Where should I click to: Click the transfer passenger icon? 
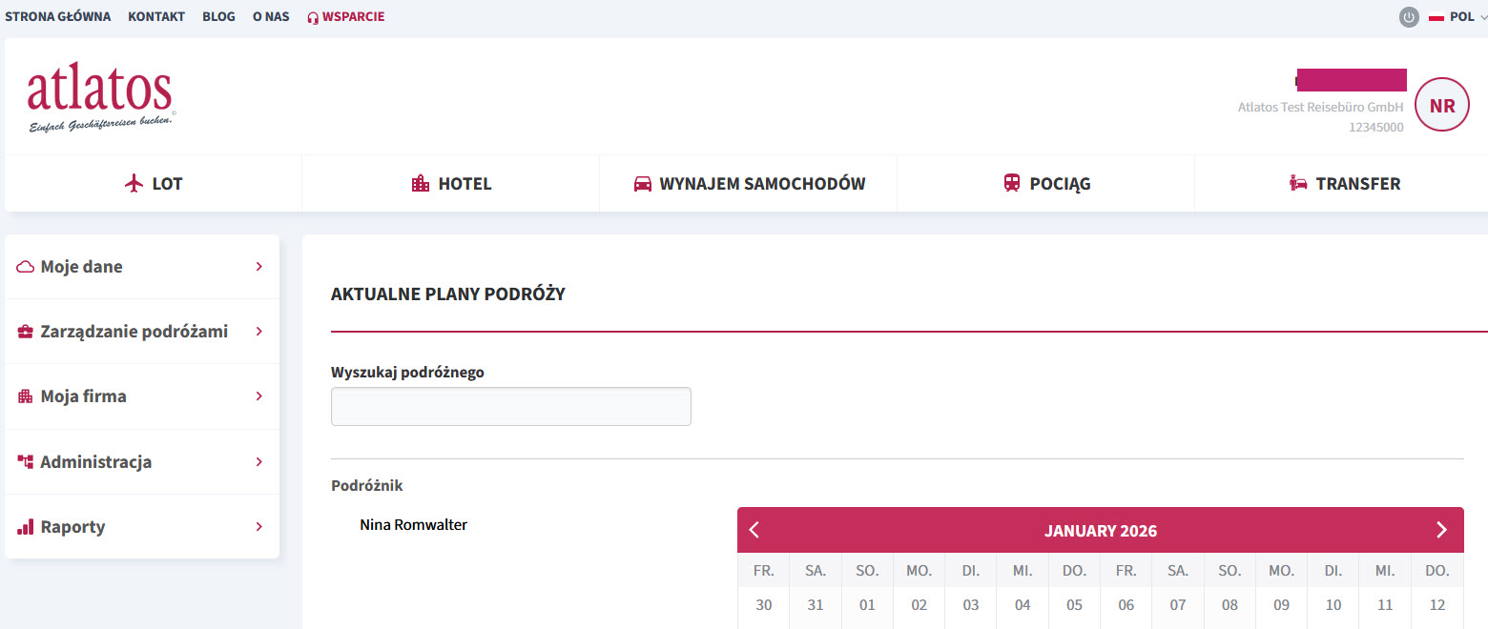[x=1297, y=184]
